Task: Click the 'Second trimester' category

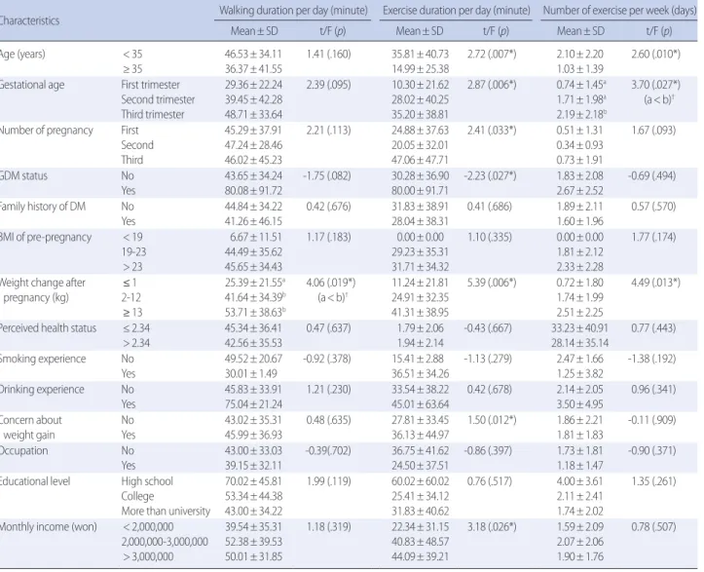Action: coord(158,99)
